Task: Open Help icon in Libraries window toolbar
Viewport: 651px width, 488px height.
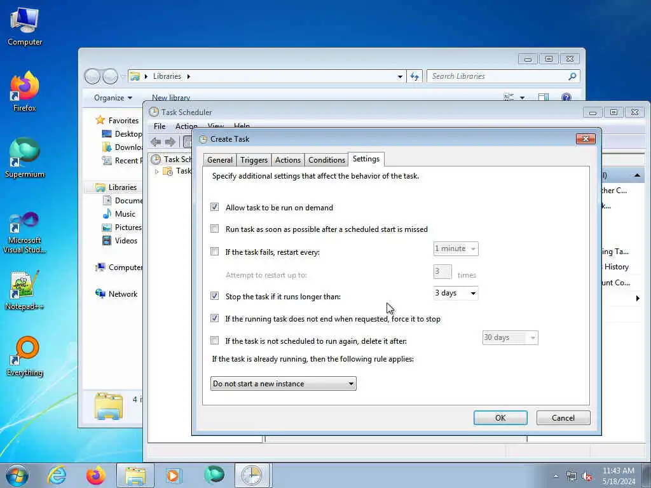Action: click(566, 97)
